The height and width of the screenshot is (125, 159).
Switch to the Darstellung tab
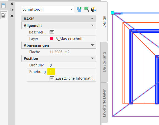(104, 62)
